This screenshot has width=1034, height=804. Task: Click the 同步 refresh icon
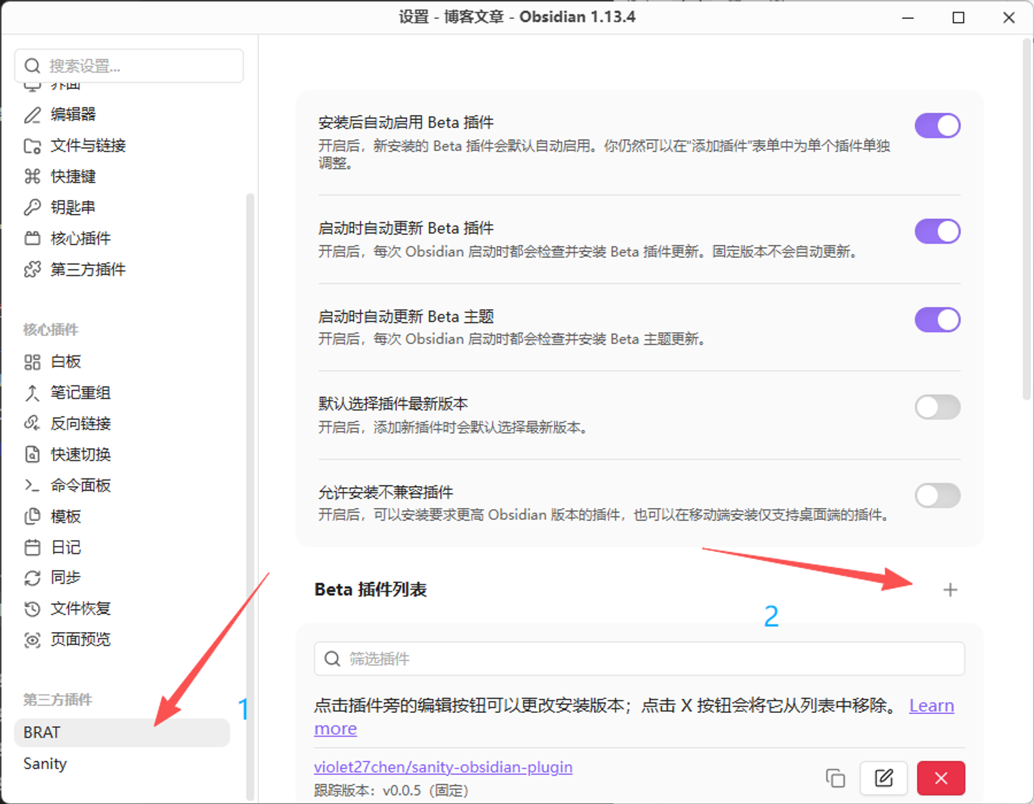[32, 578]
